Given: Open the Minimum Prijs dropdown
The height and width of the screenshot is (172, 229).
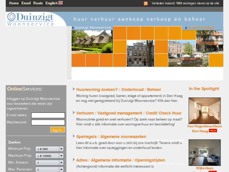Looking at the screenshot, I should (49, 149).
